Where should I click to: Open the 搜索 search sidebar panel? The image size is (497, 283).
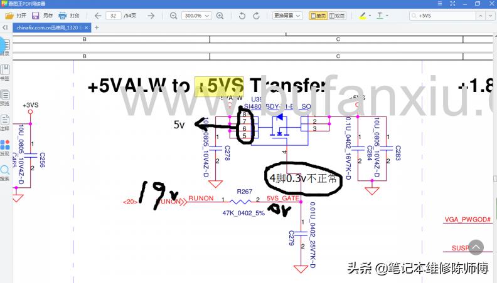[x=5, y=173]
